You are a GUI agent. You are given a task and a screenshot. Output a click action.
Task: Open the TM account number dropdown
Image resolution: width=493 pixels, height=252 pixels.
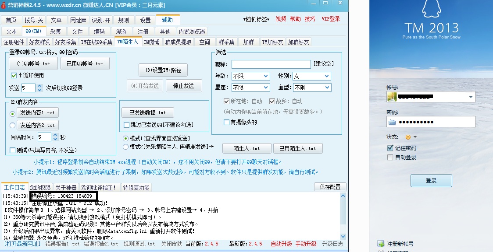pyautogui.click(x=471, y=97)
